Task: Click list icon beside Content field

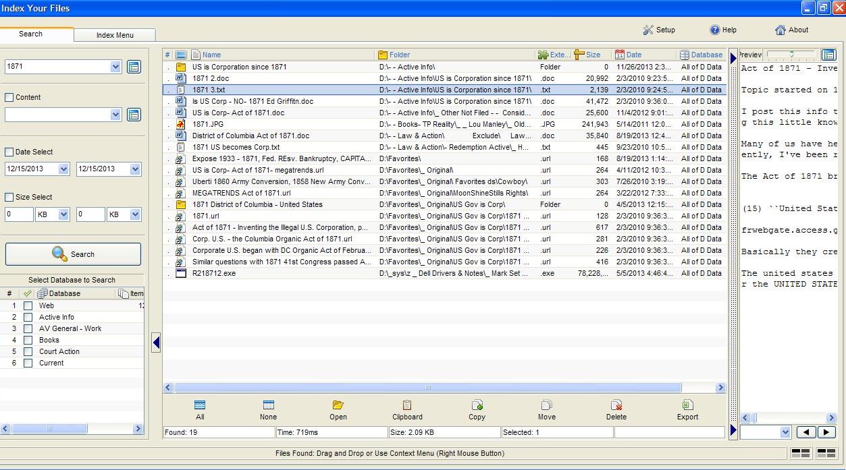Action: pyautogui.click(x=134, y=115)
